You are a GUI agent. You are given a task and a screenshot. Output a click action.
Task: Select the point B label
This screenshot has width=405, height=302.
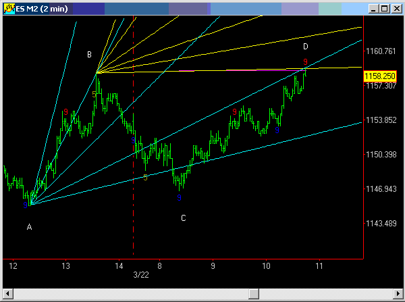coord(89,55)
